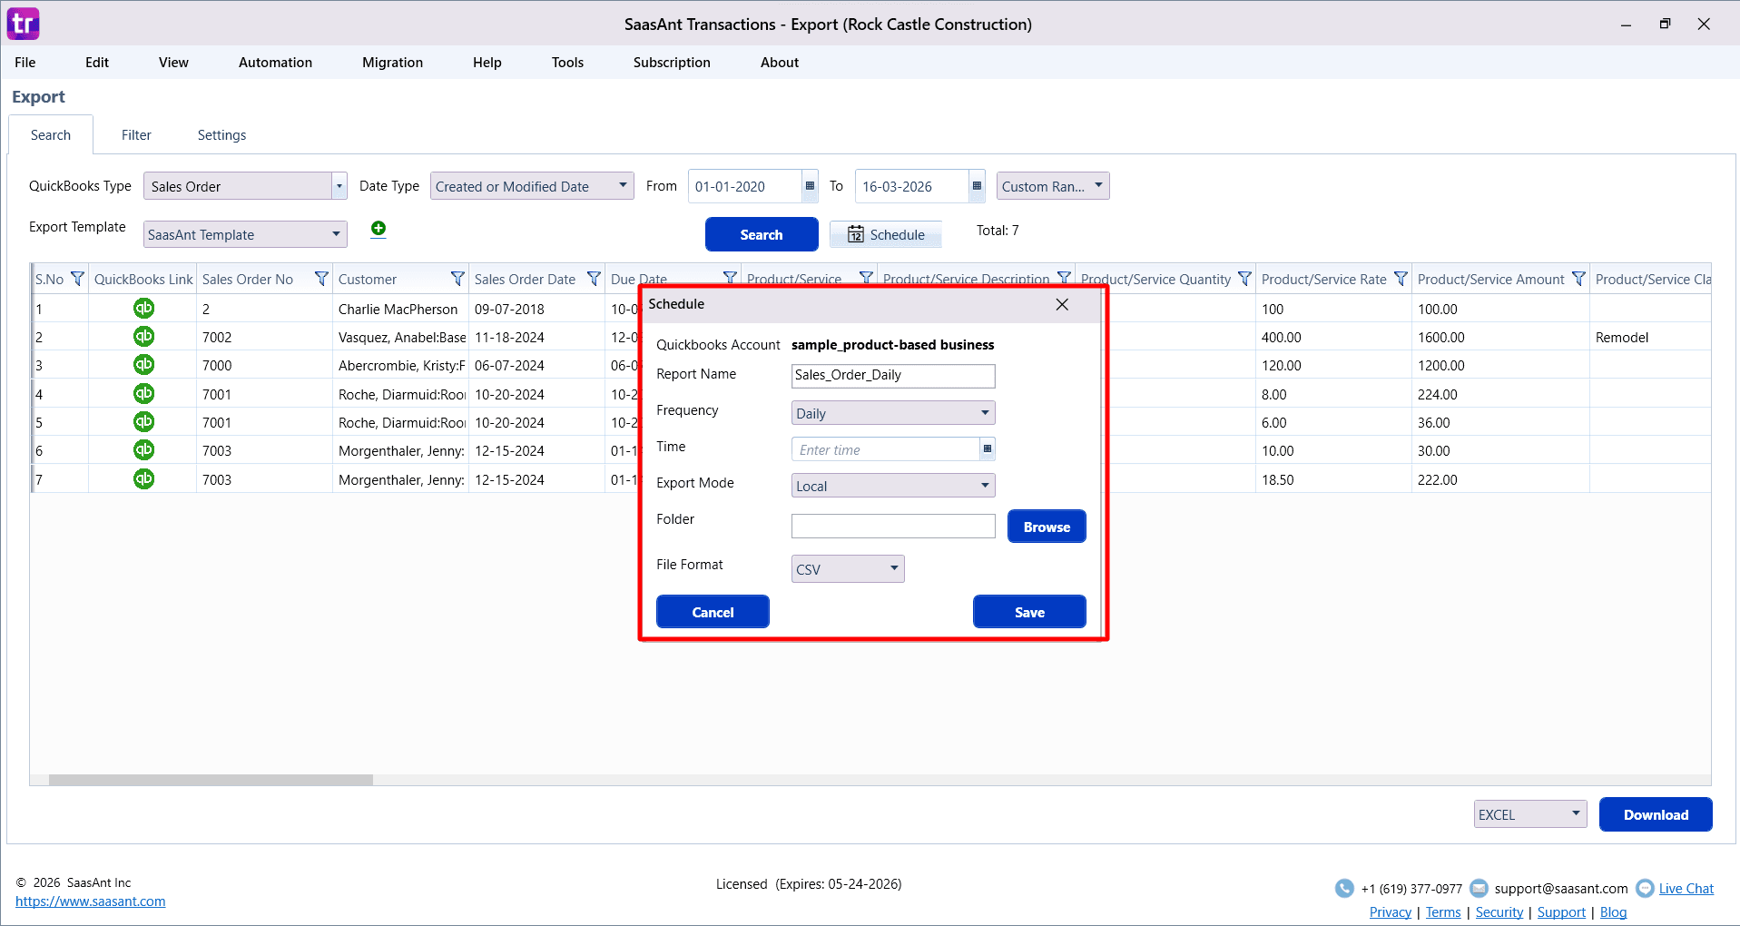Open the Custom Range dropdown
1740x926 pixels.
(1053, 186)
